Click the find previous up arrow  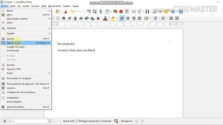click(142, 121)
